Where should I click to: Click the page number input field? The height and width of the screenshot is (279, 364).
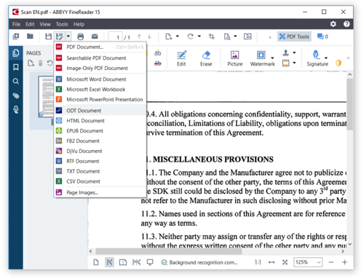click(115, 37)
